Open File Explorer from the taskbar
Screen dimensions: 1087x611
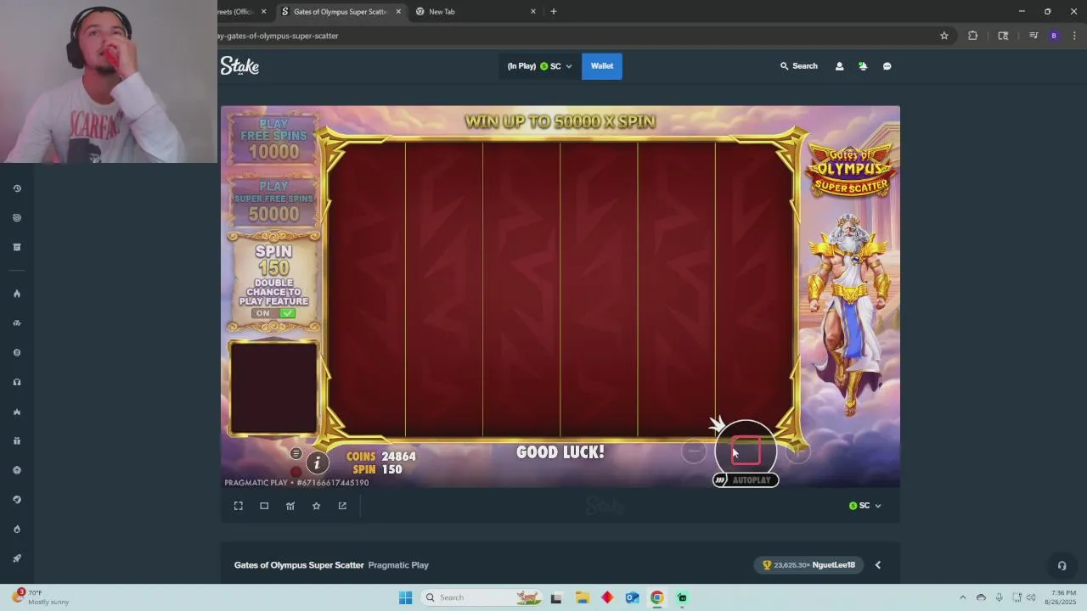click(x=583, y=597)
